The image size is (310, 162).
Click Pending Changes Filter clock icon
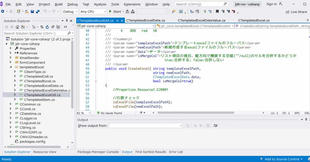point(34,27)
